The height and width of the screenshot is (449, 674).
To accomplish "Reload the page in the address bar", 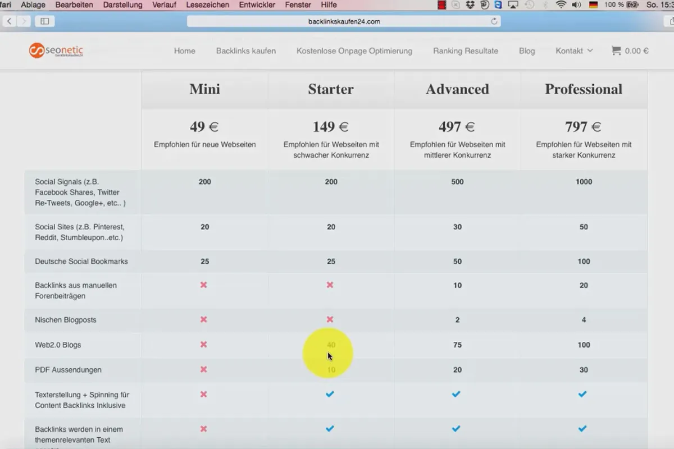I will pos(494,21).
